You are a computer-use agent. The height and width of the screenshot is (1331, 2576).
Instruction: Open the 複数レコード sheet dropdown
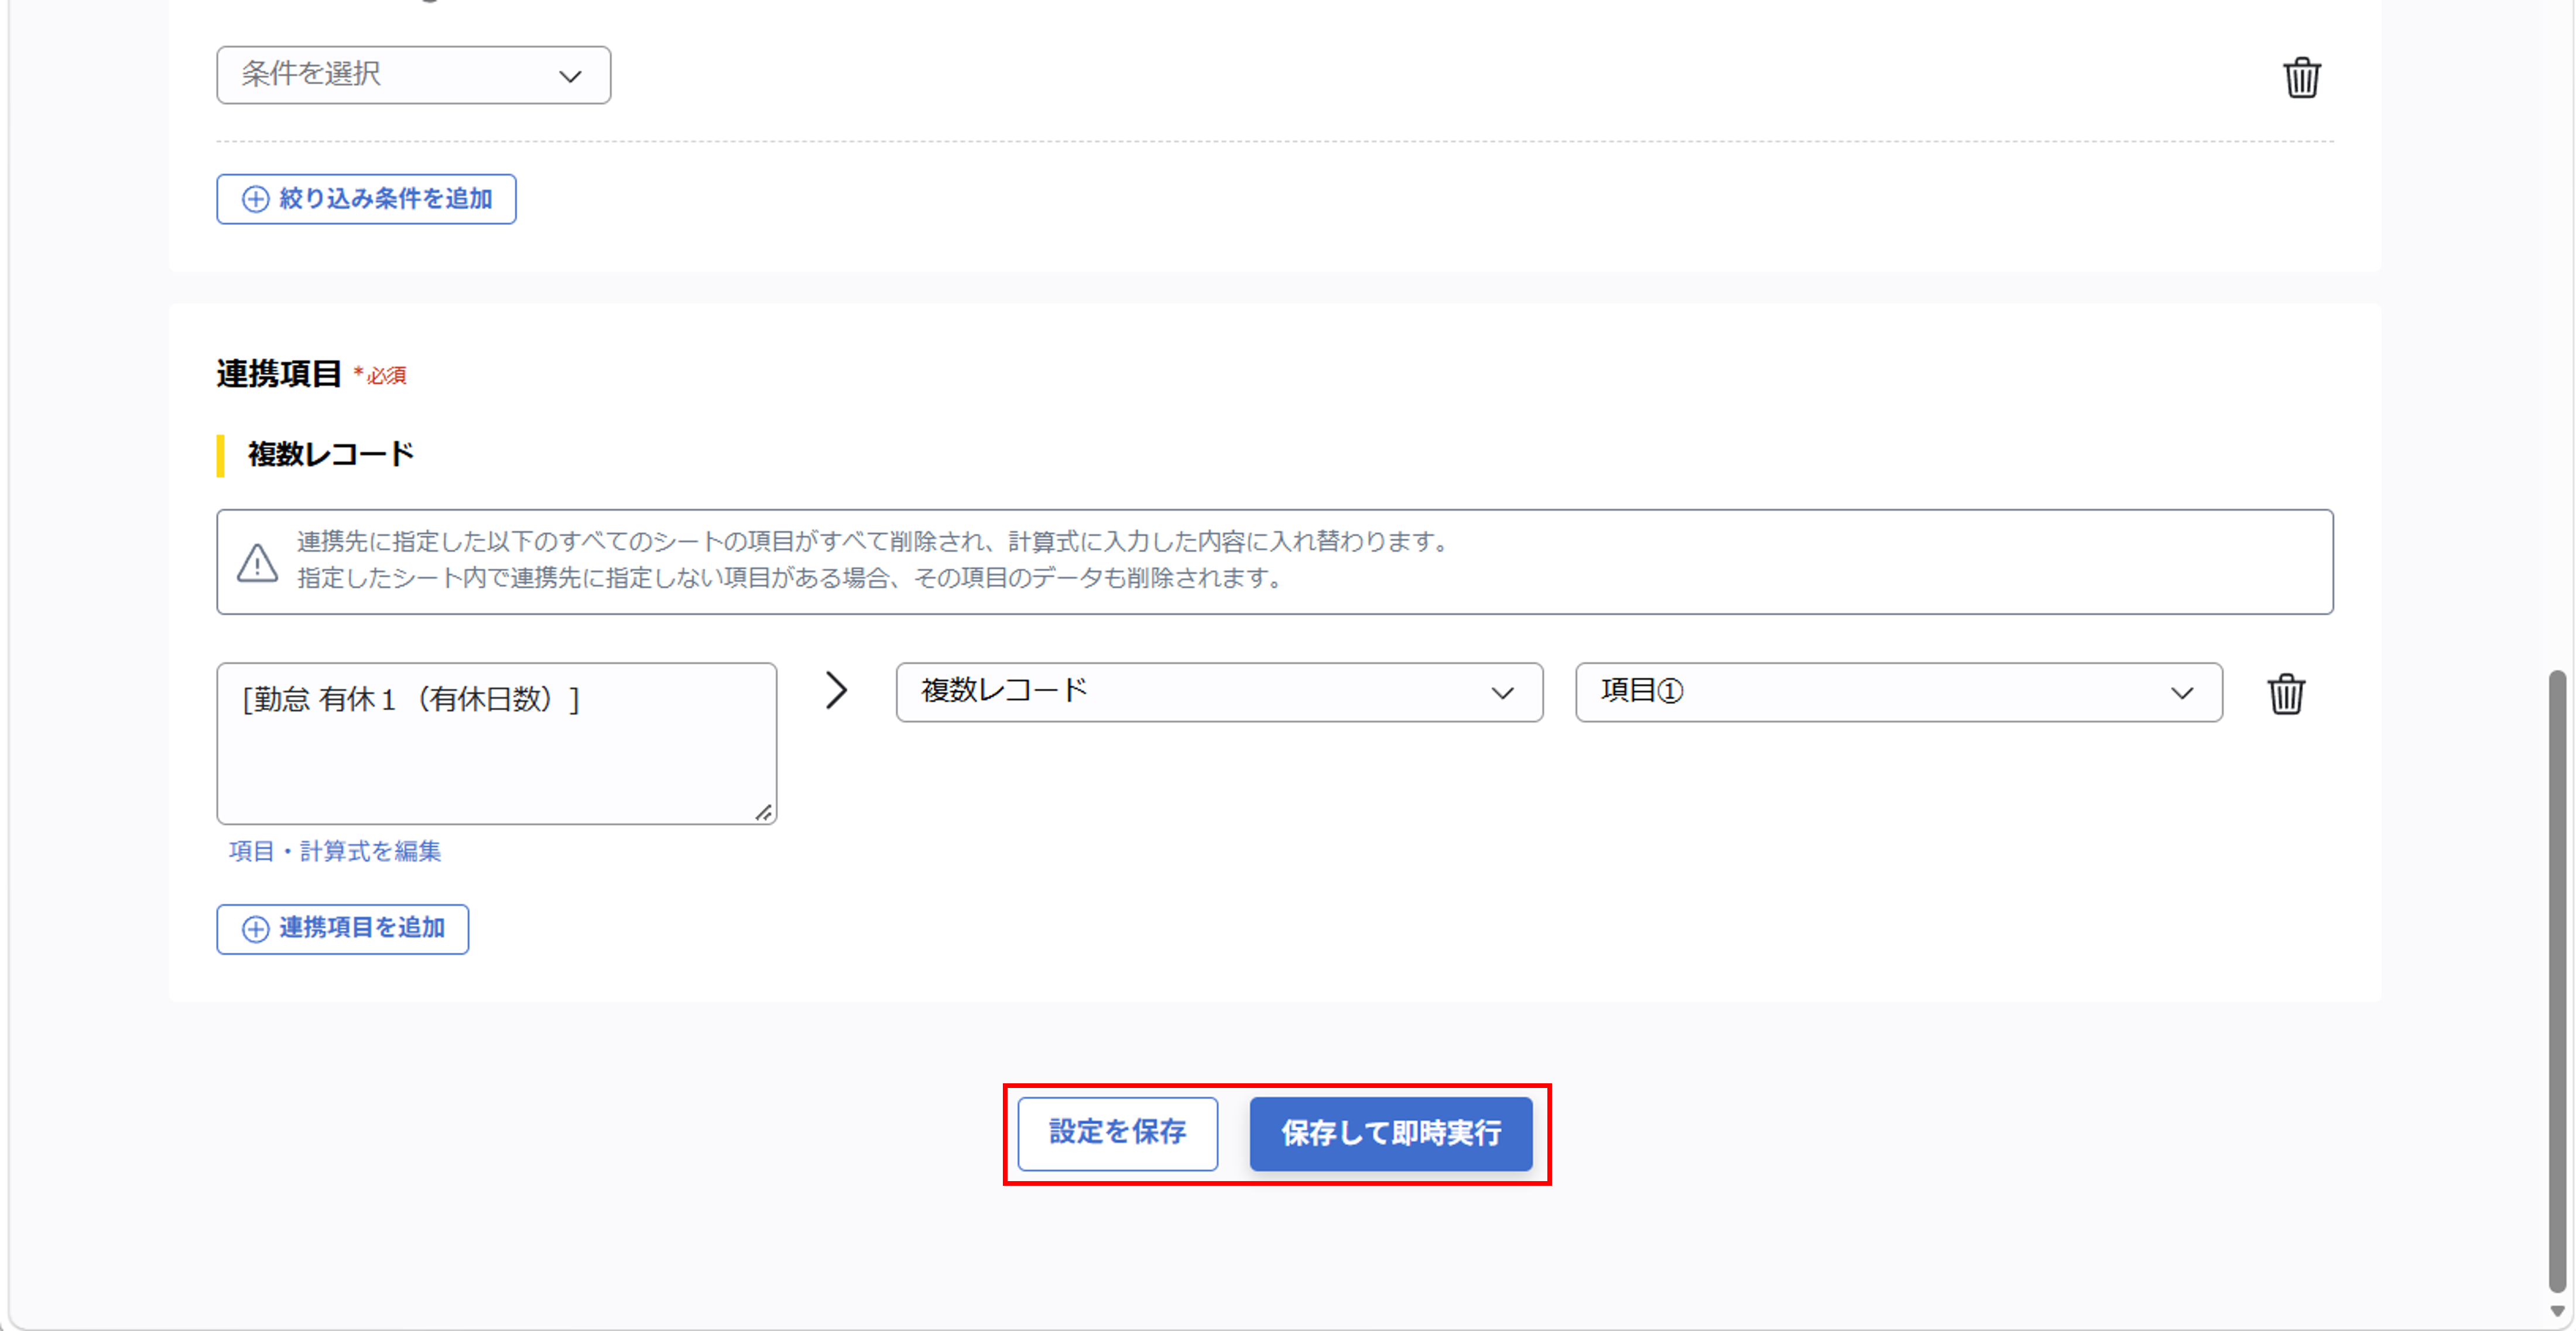coord(1219,692)
